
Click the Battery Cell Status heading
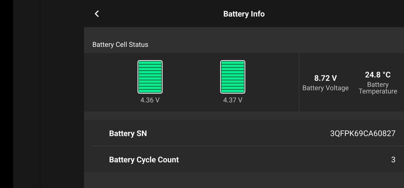[x=120, y=44]
